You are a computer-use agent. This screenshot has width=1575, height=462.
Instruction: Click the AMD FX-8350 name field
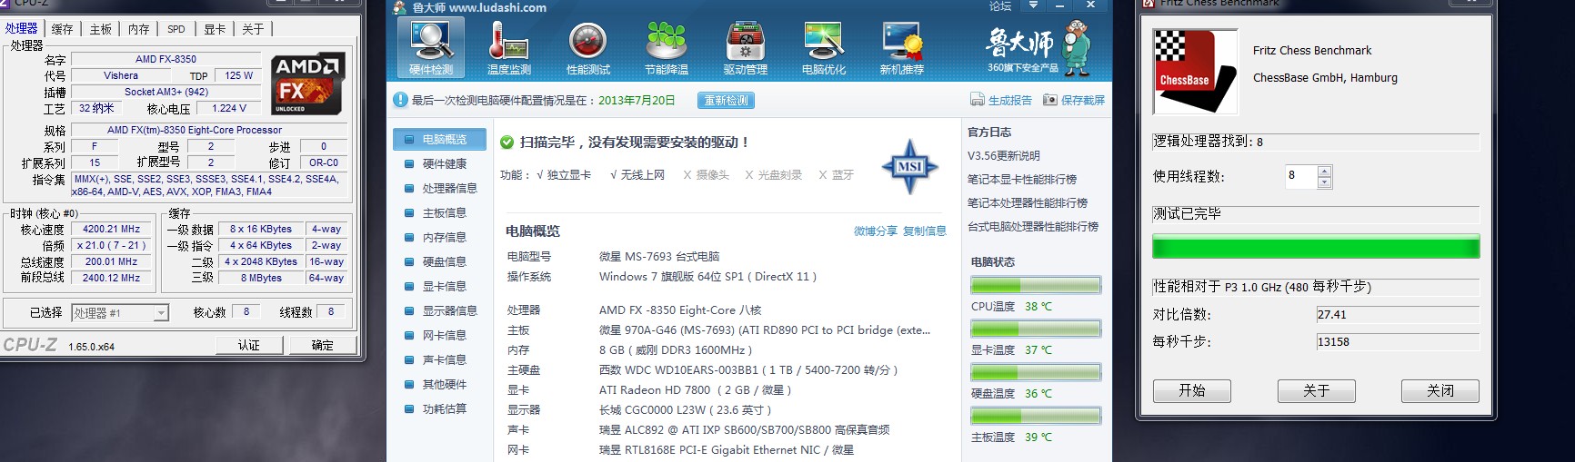[166, 59]
